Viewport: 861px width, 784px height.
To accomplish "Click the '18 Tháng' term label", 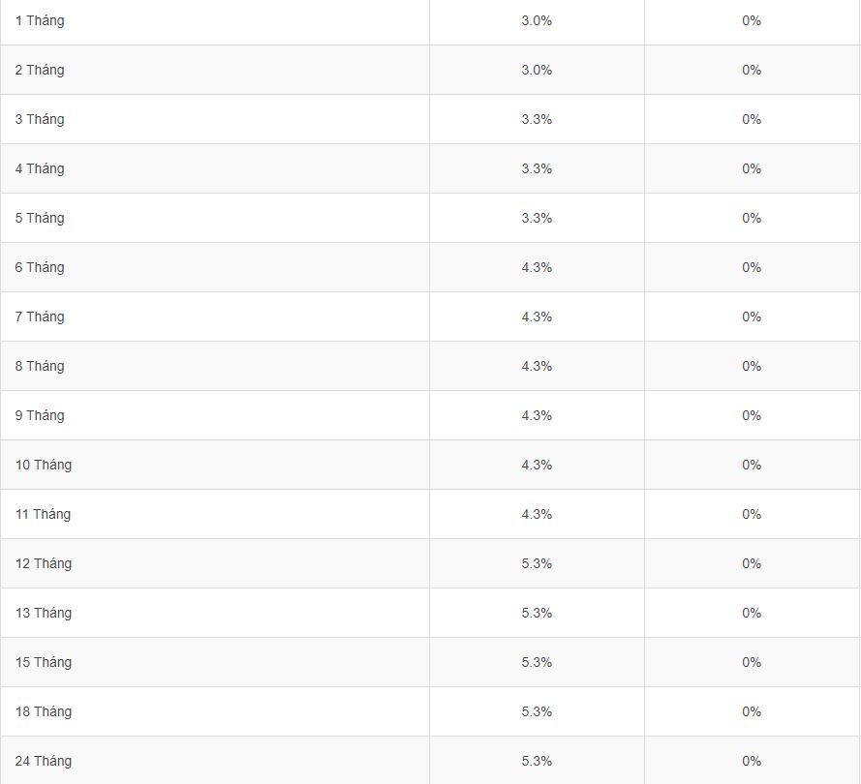I will 44,711.
